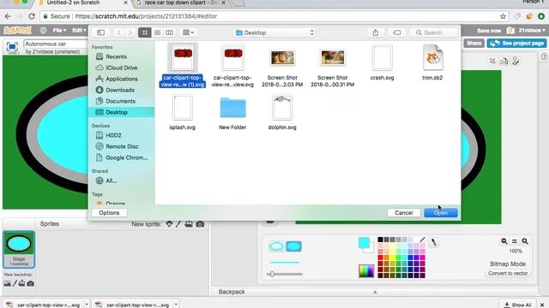Paint new sprite brush icon
The width and height of the screenshot is (549, 308).
(x=178, y=224)
